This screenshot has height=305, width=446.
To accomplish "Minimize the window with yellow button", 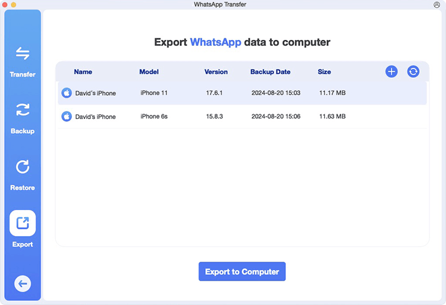I will pyautogui.click(x=13, y=5).
